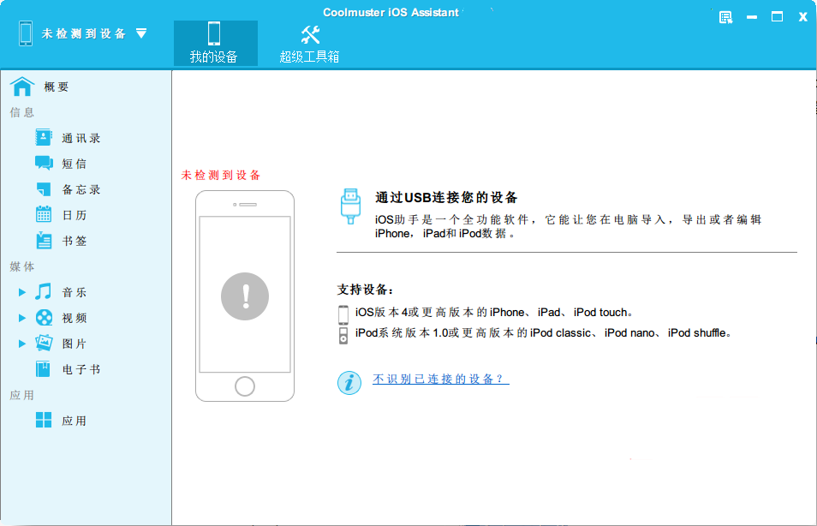This screenshot has width=817, height=526.
Task: Maximize the Coolmuster window
Action: coord(777,16)
